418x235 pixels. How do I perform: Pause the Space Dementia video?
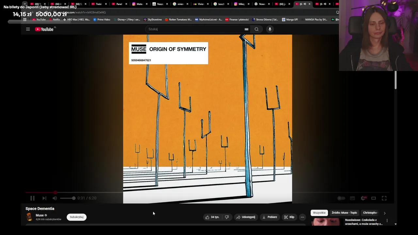32,198
